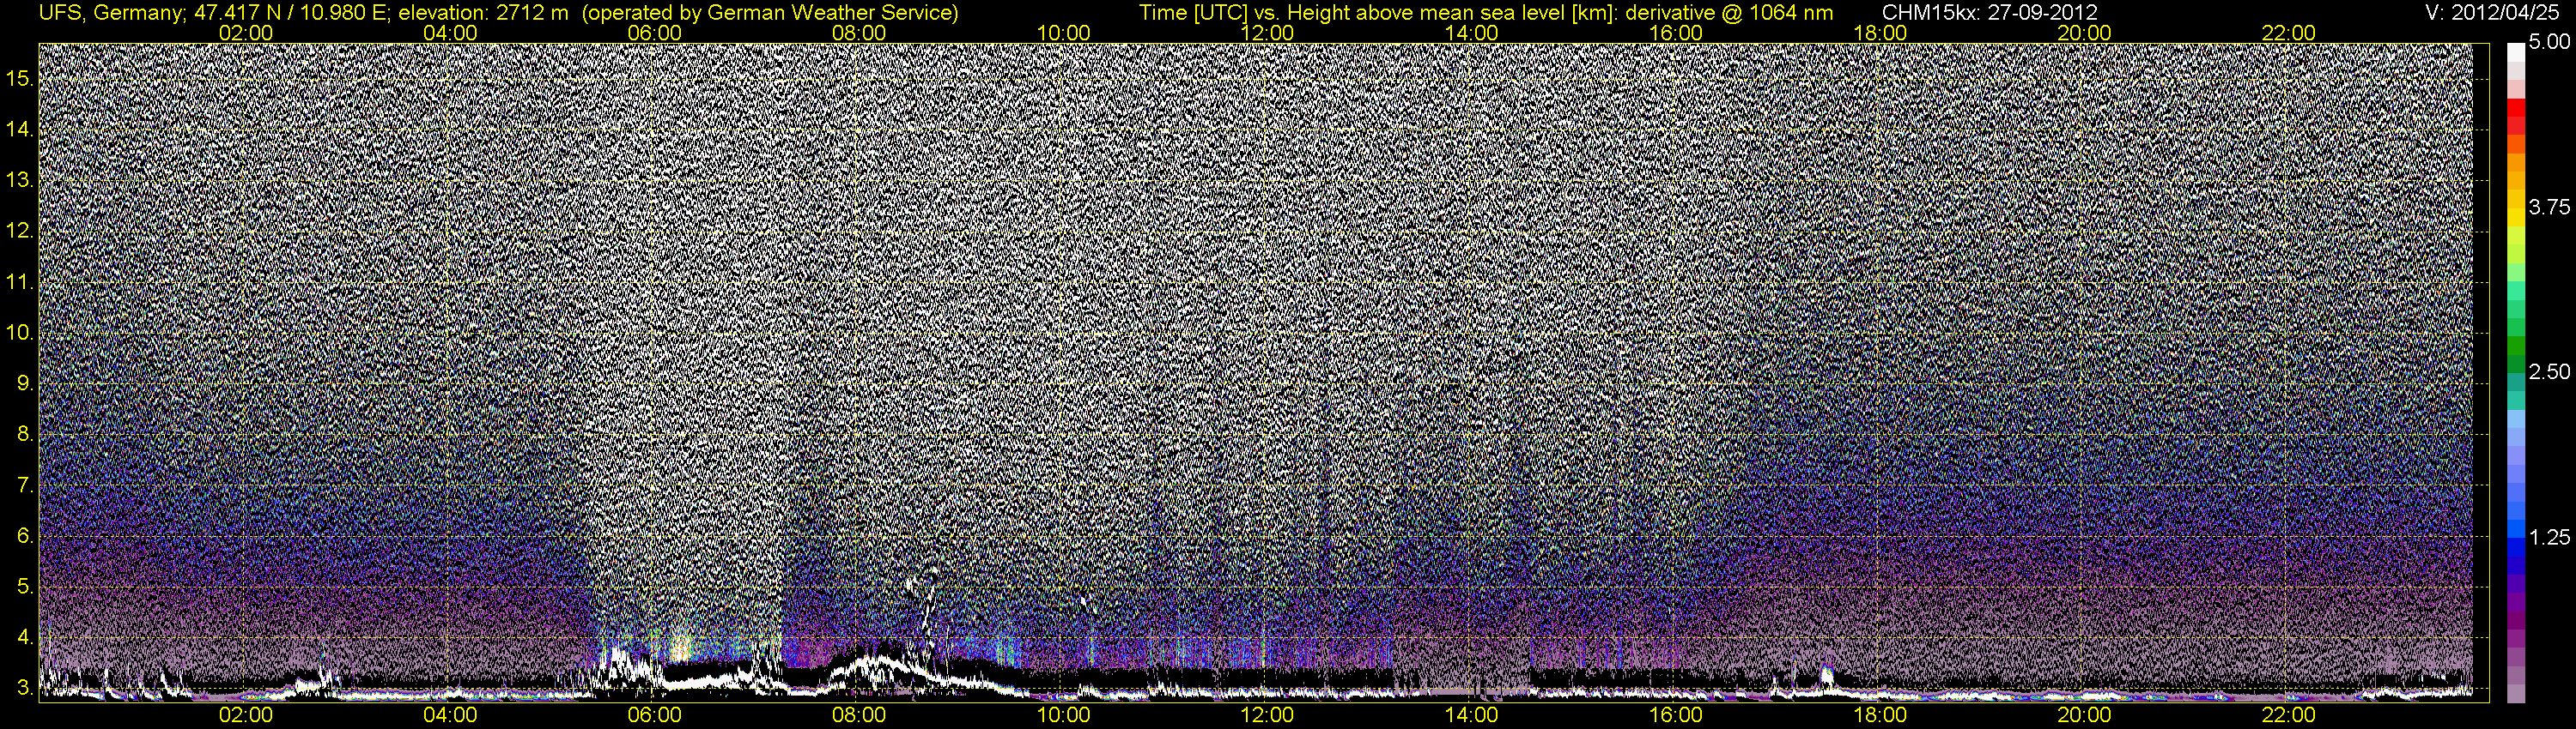This screenshot has height=729, width=2576.
Task: Click the station label "UFS, Germany"
Action: 110,13
